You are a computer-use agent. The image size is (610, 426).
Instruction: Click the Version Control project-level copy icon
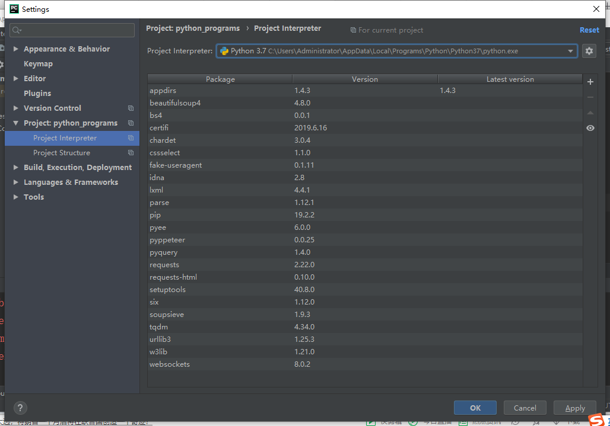click(x=131, y=108)
